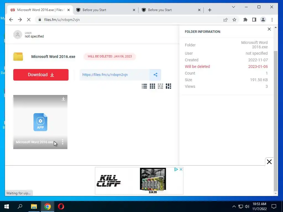Open the taskbar clock and date
283x212 pixels.
[x=259, y=206]
